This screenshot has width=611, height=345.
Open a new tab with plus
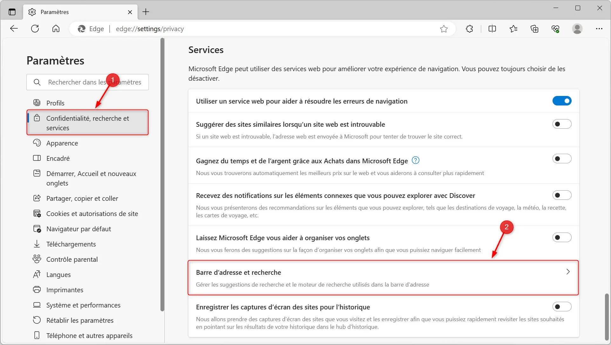146,12
